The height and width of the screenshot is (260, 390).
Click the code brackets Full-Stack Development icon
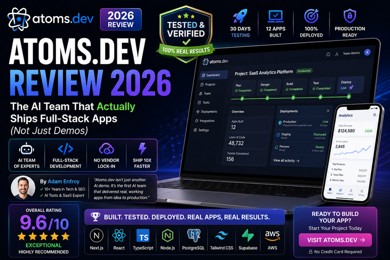coord(66,149)
